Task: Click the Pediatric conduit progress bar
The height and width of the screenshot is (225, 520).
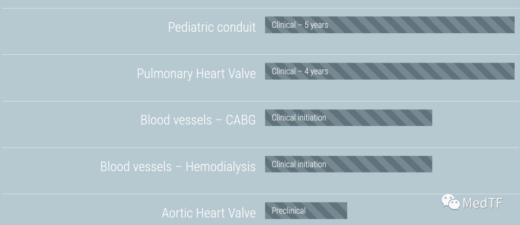Action: coord(390,25)
